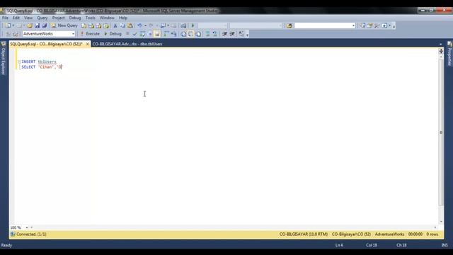Comment out the selected lines
The image size is (453, 255).
(207, 34)
